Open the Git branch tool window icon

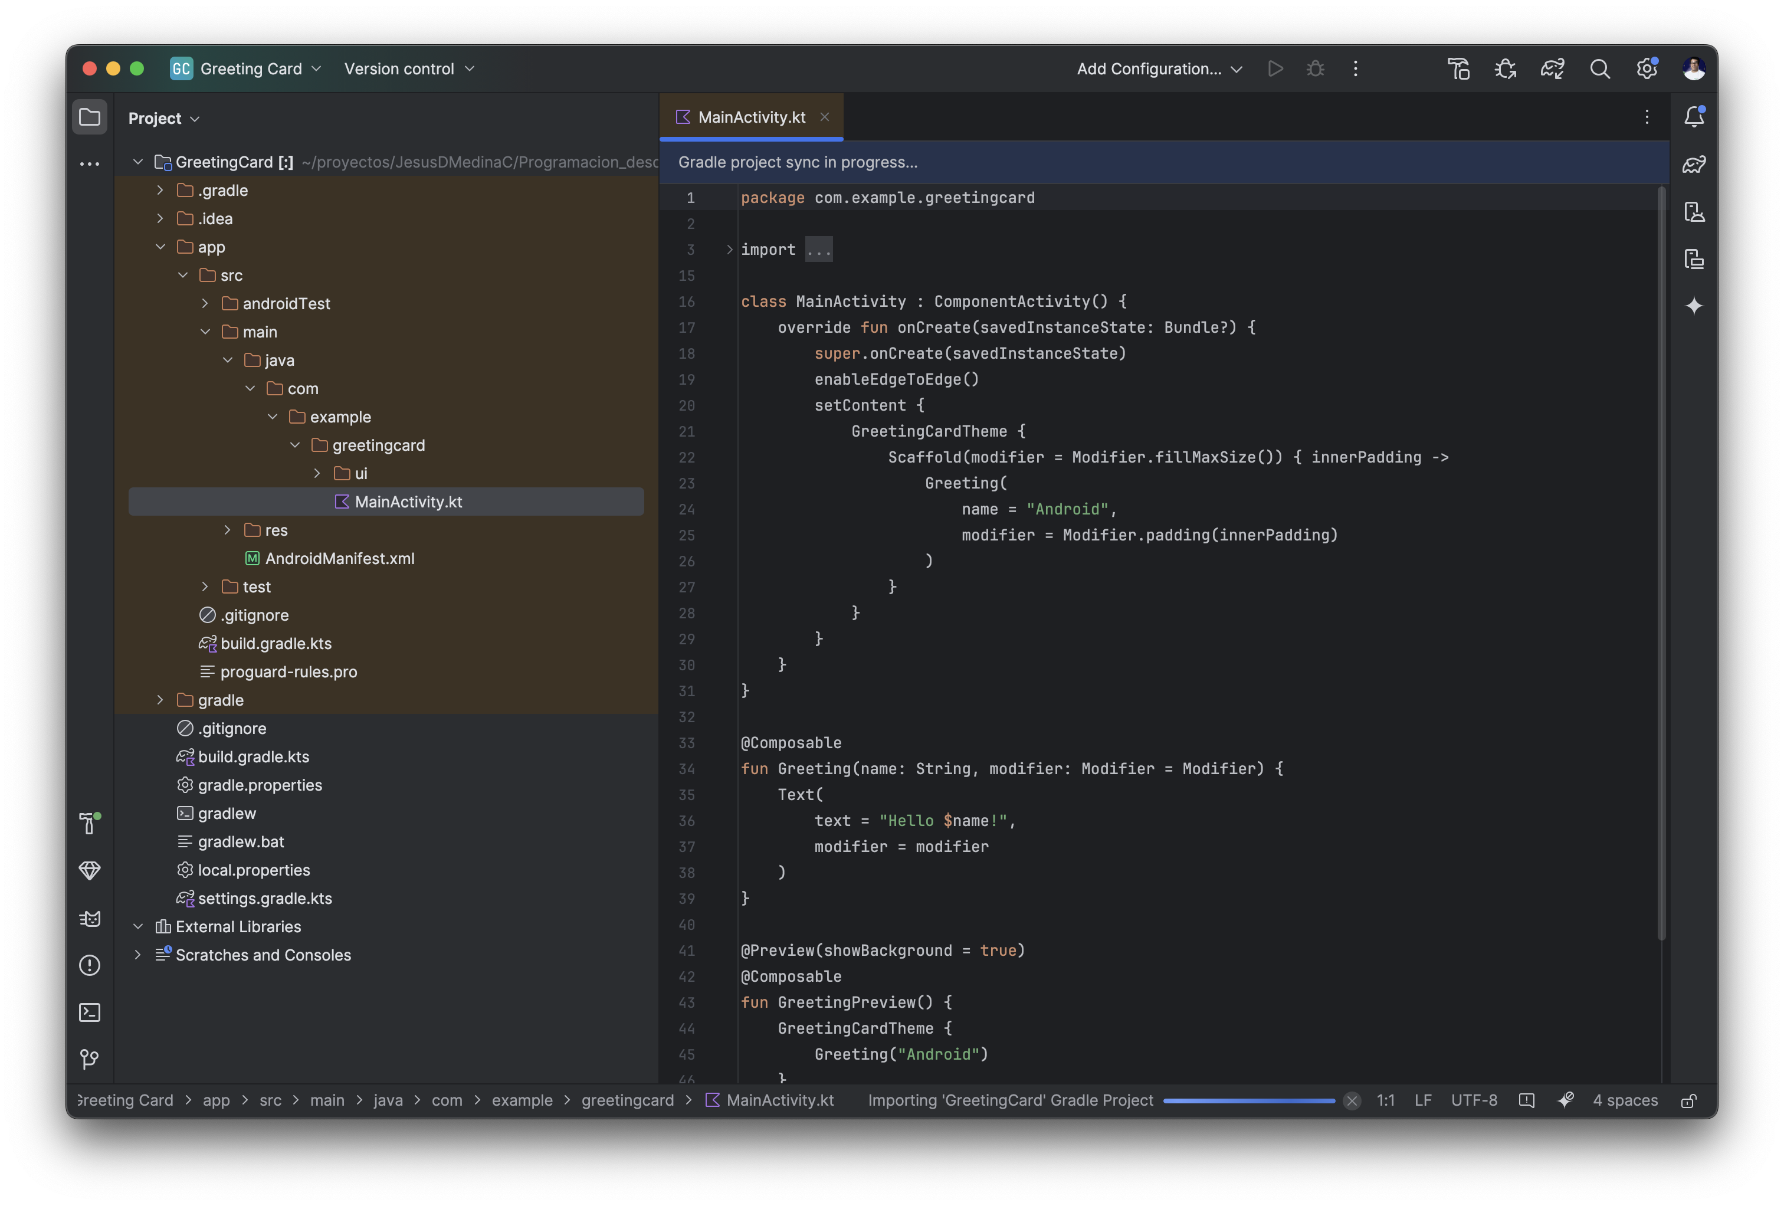(x=90, y=1059)
